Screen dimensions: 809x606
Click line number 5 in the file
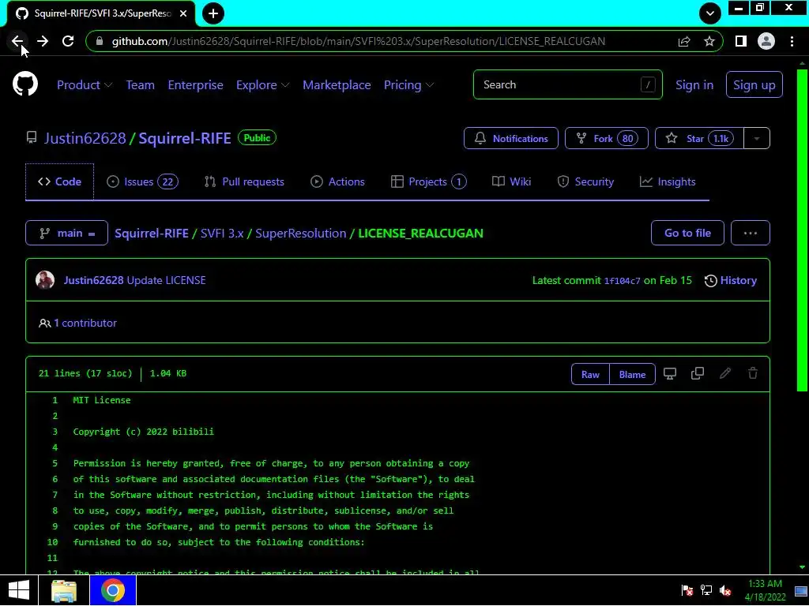tap(55, 463)
